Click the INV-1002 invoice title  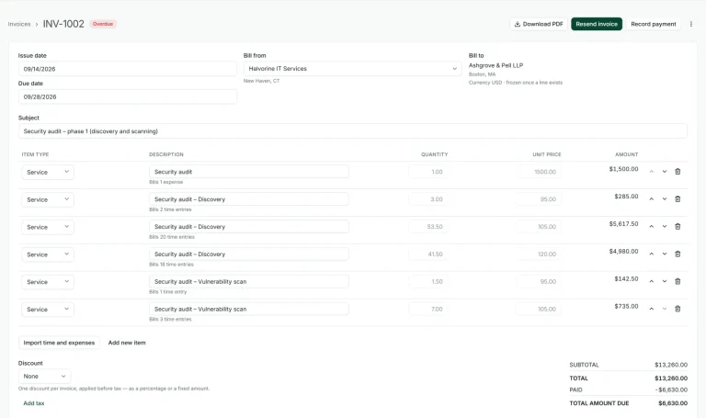63,24
